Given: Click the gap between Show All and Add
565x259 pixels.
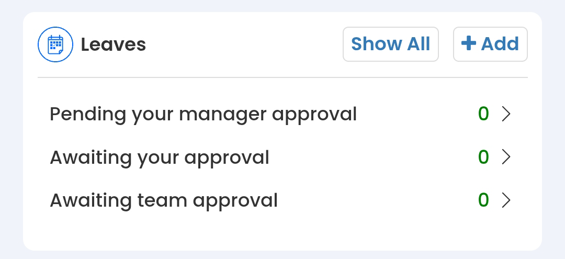Looking at the screenshot, I should (x=446, y=44).
